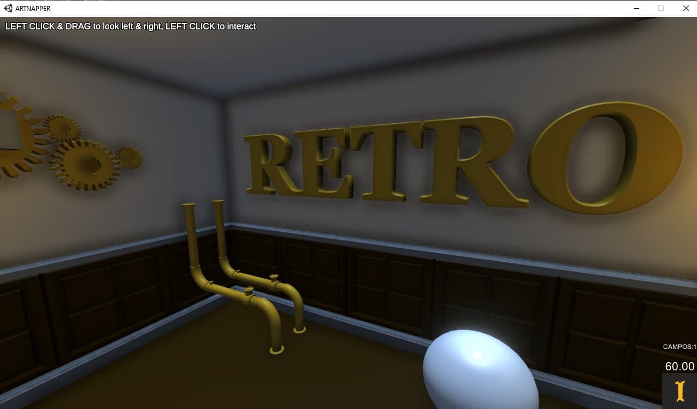The image size is (697, 409).
Task: Minimize the ARTNAPPER window
Action: [x=636, y=8]
